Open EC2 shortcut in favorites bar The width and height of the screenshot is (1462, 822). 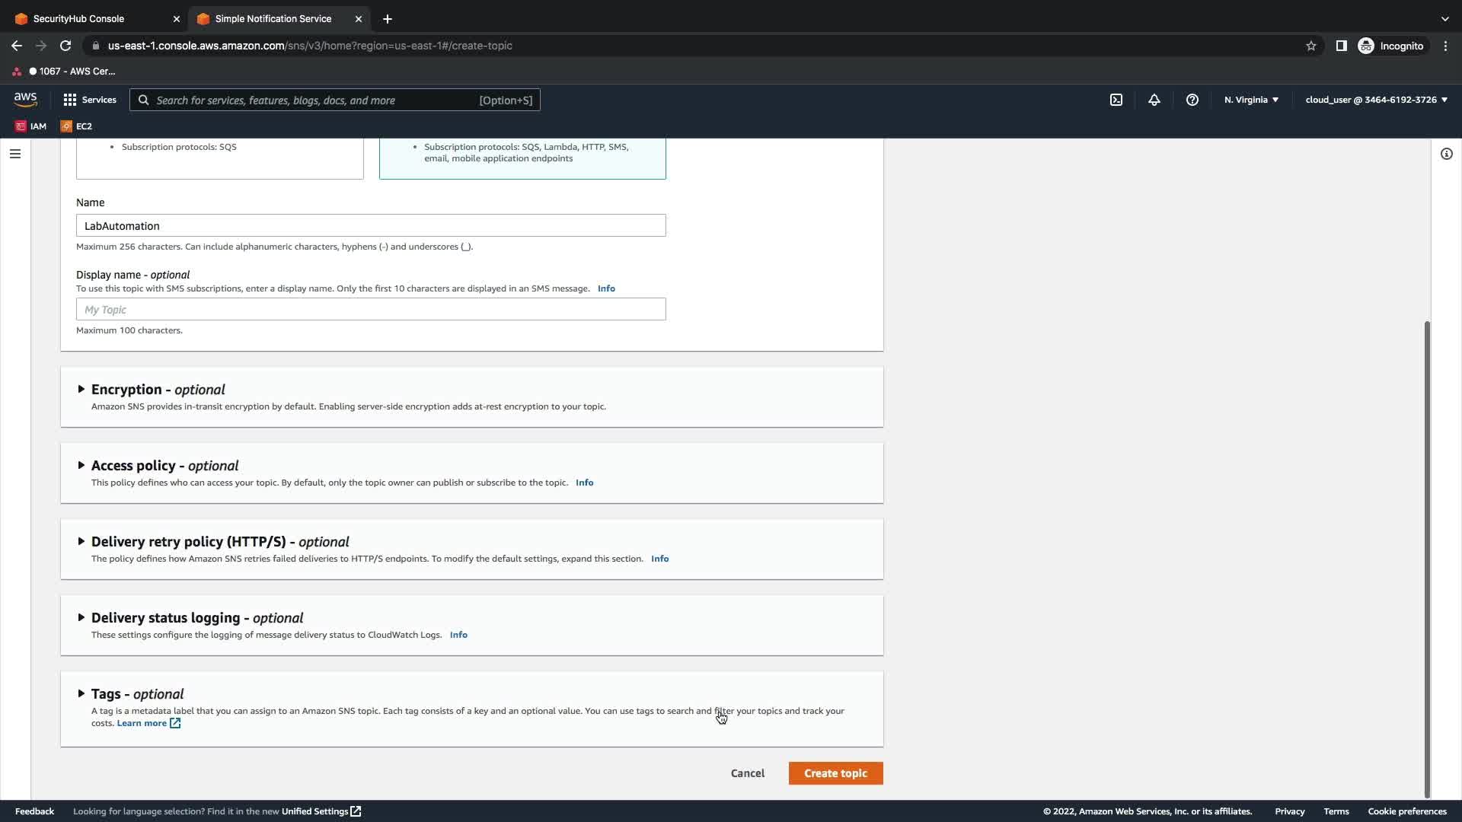point(76,126)
